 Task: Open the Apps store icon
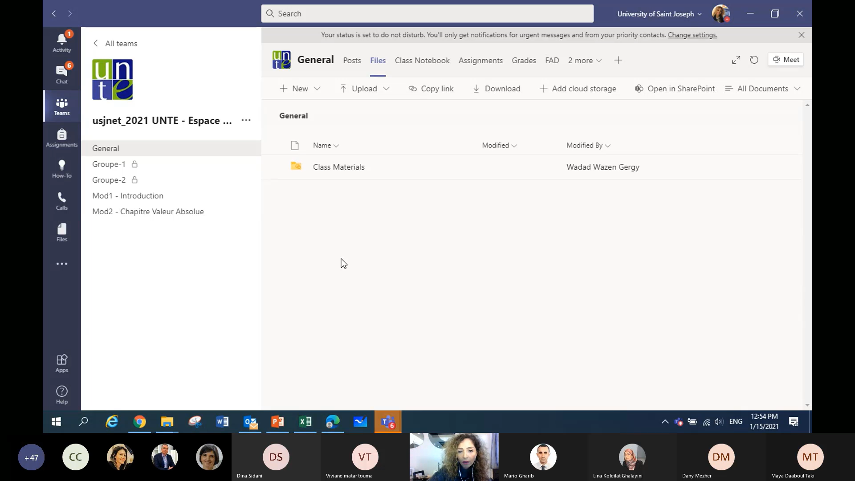coord(62,363)
